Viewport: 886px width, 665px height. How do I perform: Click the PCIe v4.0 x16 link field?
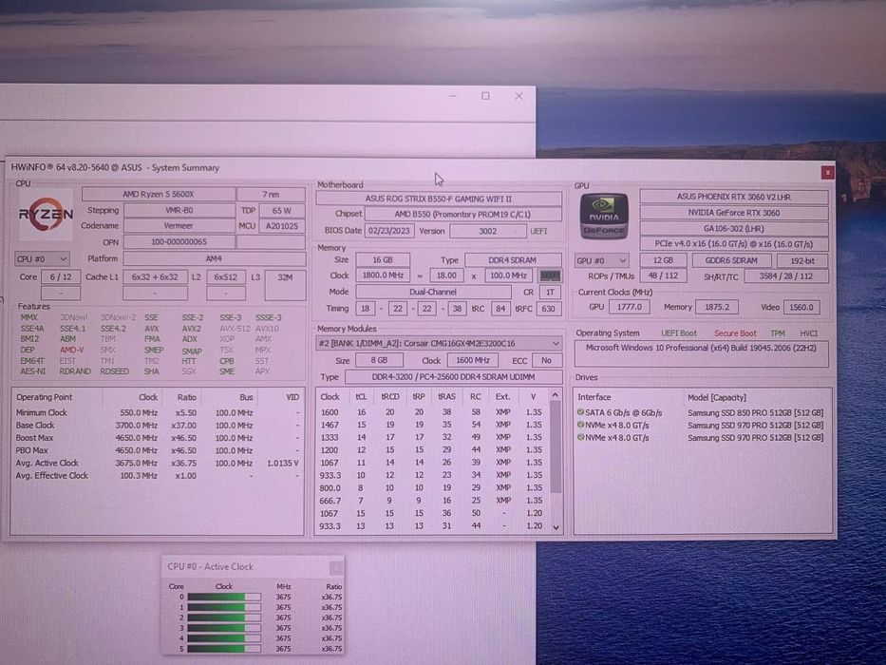point(733,244)
